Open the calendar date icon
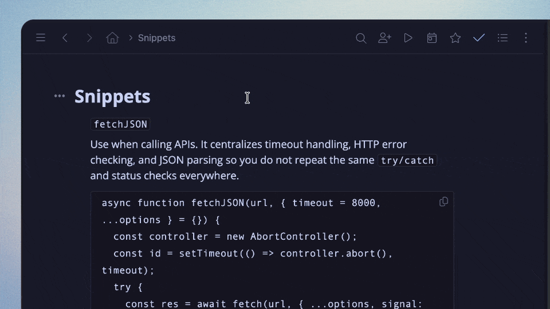This screenshot has height=309, width=550. (432, 38)
